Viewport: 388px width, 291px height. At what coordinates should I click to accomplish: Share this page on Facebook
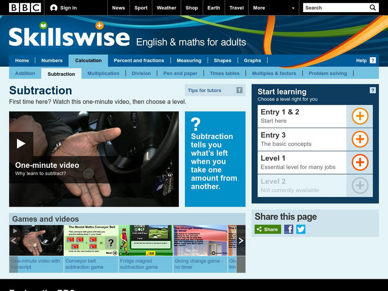(x=290, y=228)
